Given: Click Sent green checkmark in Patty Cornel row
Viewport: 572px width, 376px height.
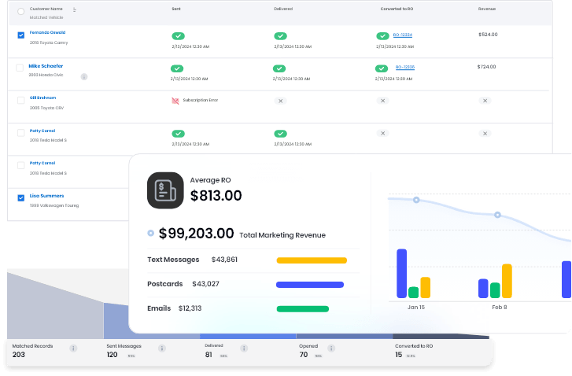Looking at the screenshot, I should coord(178,134).
